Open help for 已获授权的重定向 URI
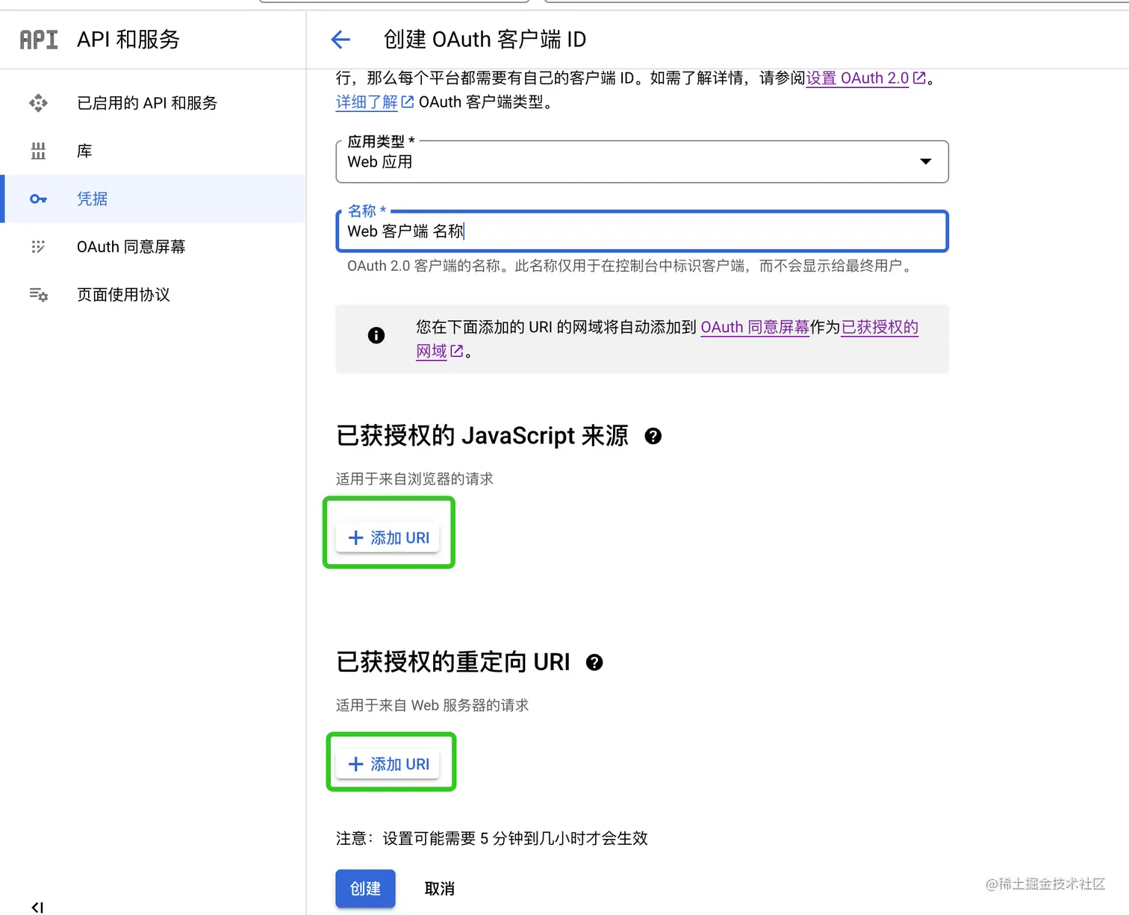The image size is (1129, 915). (x=594, y=663)
